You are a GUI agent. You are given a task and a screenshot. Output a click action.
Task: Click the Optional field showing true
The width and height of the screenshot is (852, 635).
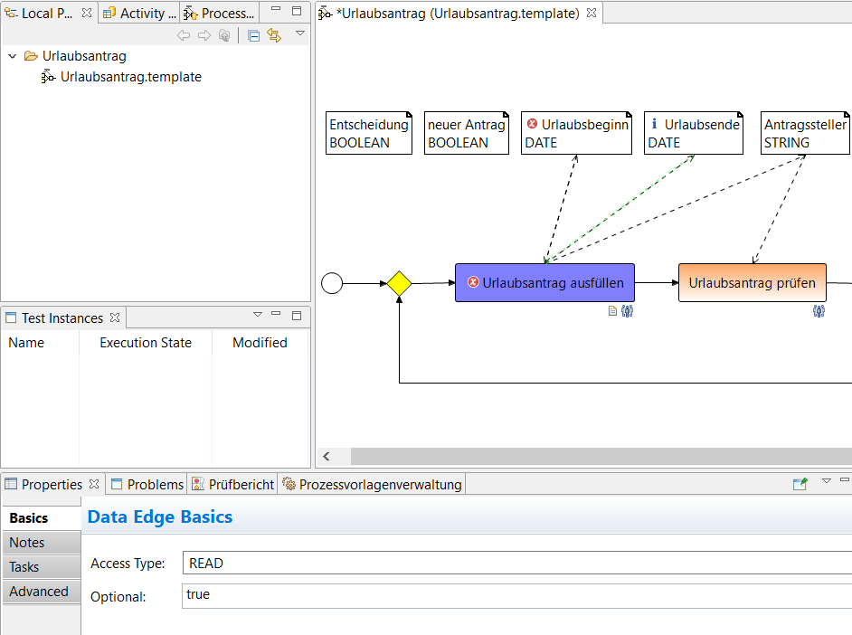tap(517, 596)
